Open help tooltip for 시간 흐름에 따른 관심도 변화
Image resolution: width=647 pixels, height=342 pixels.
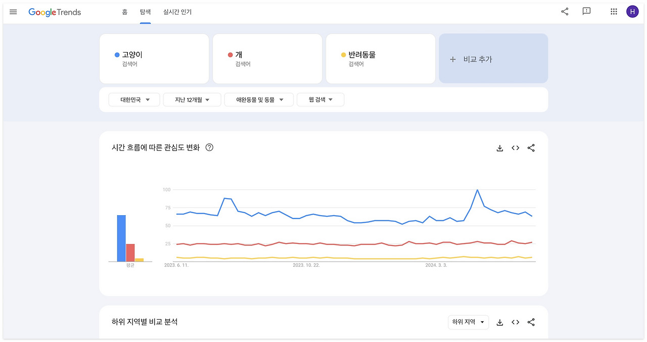coord(209,148)
